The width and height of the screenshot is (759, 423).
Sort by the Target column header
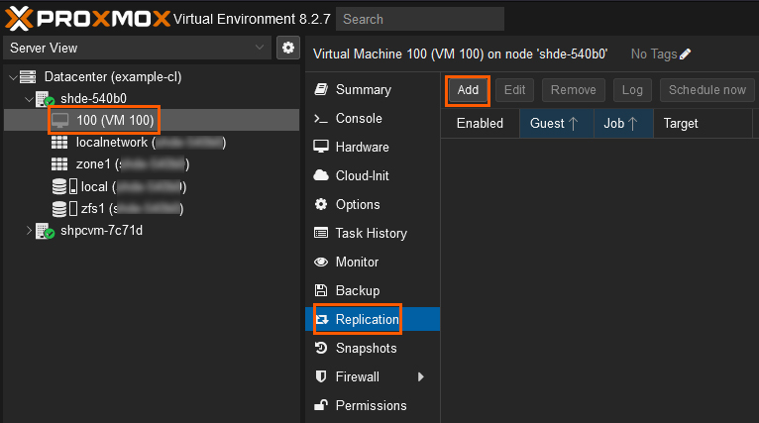(703, 124)
